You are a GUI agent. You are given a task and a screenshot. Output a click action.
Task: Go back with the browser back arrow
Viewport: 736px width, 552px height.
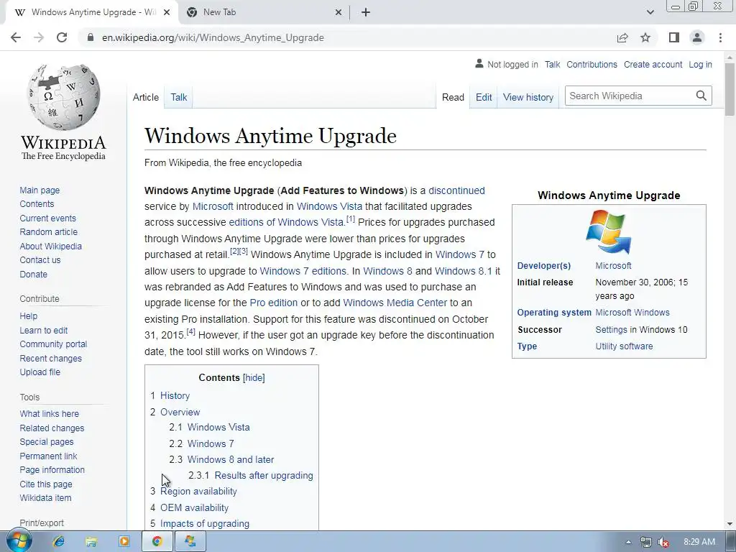coord(16,37)
